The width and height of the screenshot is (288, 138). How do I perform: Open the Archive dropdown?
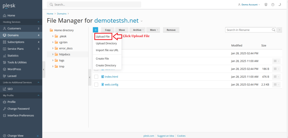click(x=137, y=30)
